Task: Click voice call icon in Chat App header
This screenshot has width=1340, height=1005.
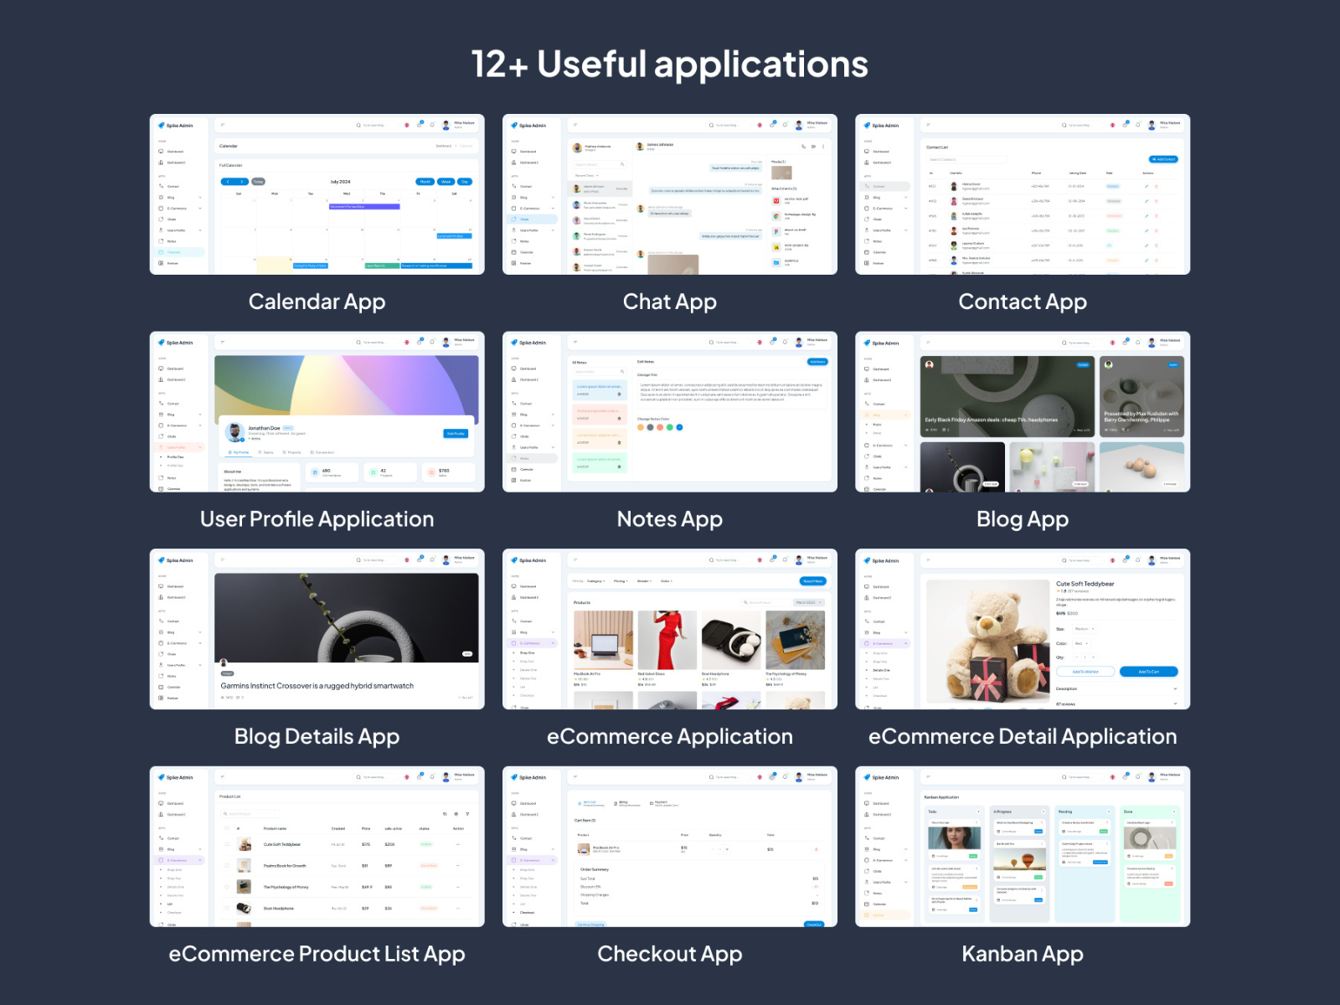Action: click(x=803, y=147)
